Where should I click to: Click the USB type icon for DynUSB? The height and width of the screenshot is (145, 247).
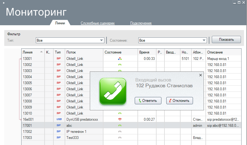click(x=59, y=119)
